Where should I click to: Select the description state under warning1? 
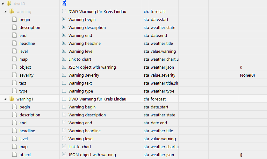[x=30, y=115]
